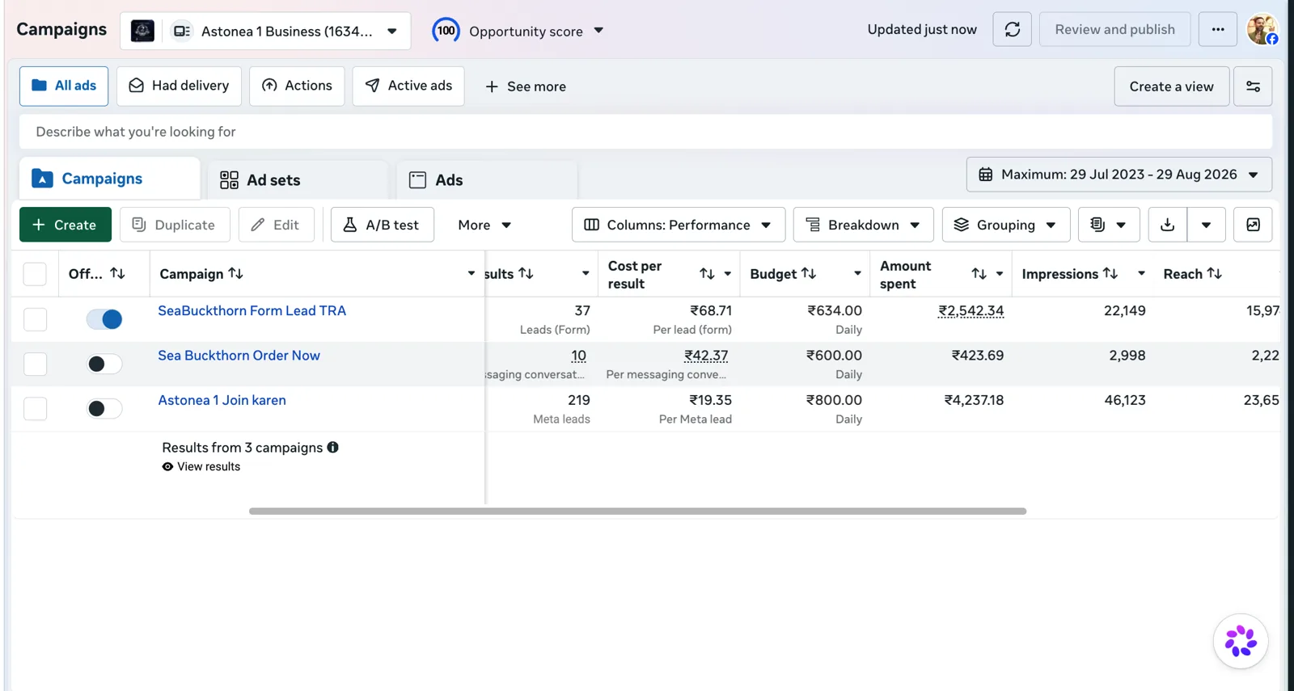Open the Astonea 1 Business account dropdown
The height and width of the screenshot is (691, 1294).
(265, 31)
